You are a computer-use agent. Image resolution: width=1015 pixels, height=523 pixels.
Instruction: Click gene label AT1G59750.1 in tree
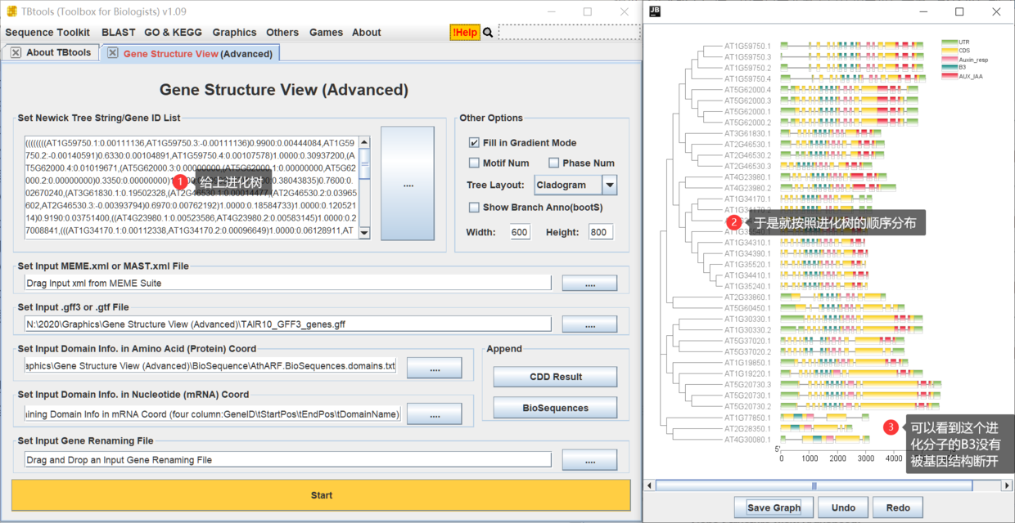click(x=747, y=46)
